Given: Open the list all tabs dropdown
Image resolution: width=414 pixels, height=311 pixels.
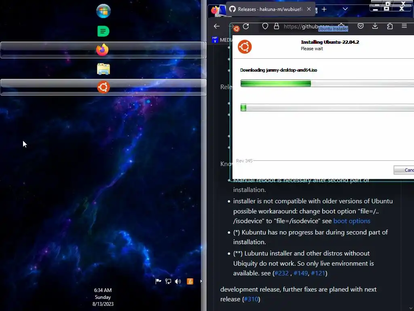Looking at the screenshot, I should click(x=345, y=9).
